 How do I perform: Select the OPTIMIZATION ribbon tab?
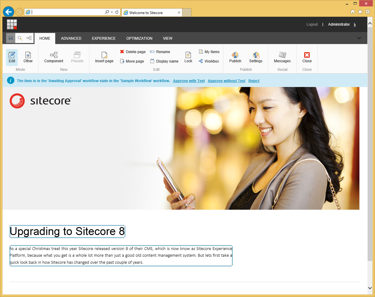point(139,38)
